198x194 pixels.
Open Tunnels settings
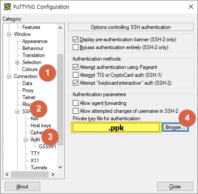click(x=39, y=168)
